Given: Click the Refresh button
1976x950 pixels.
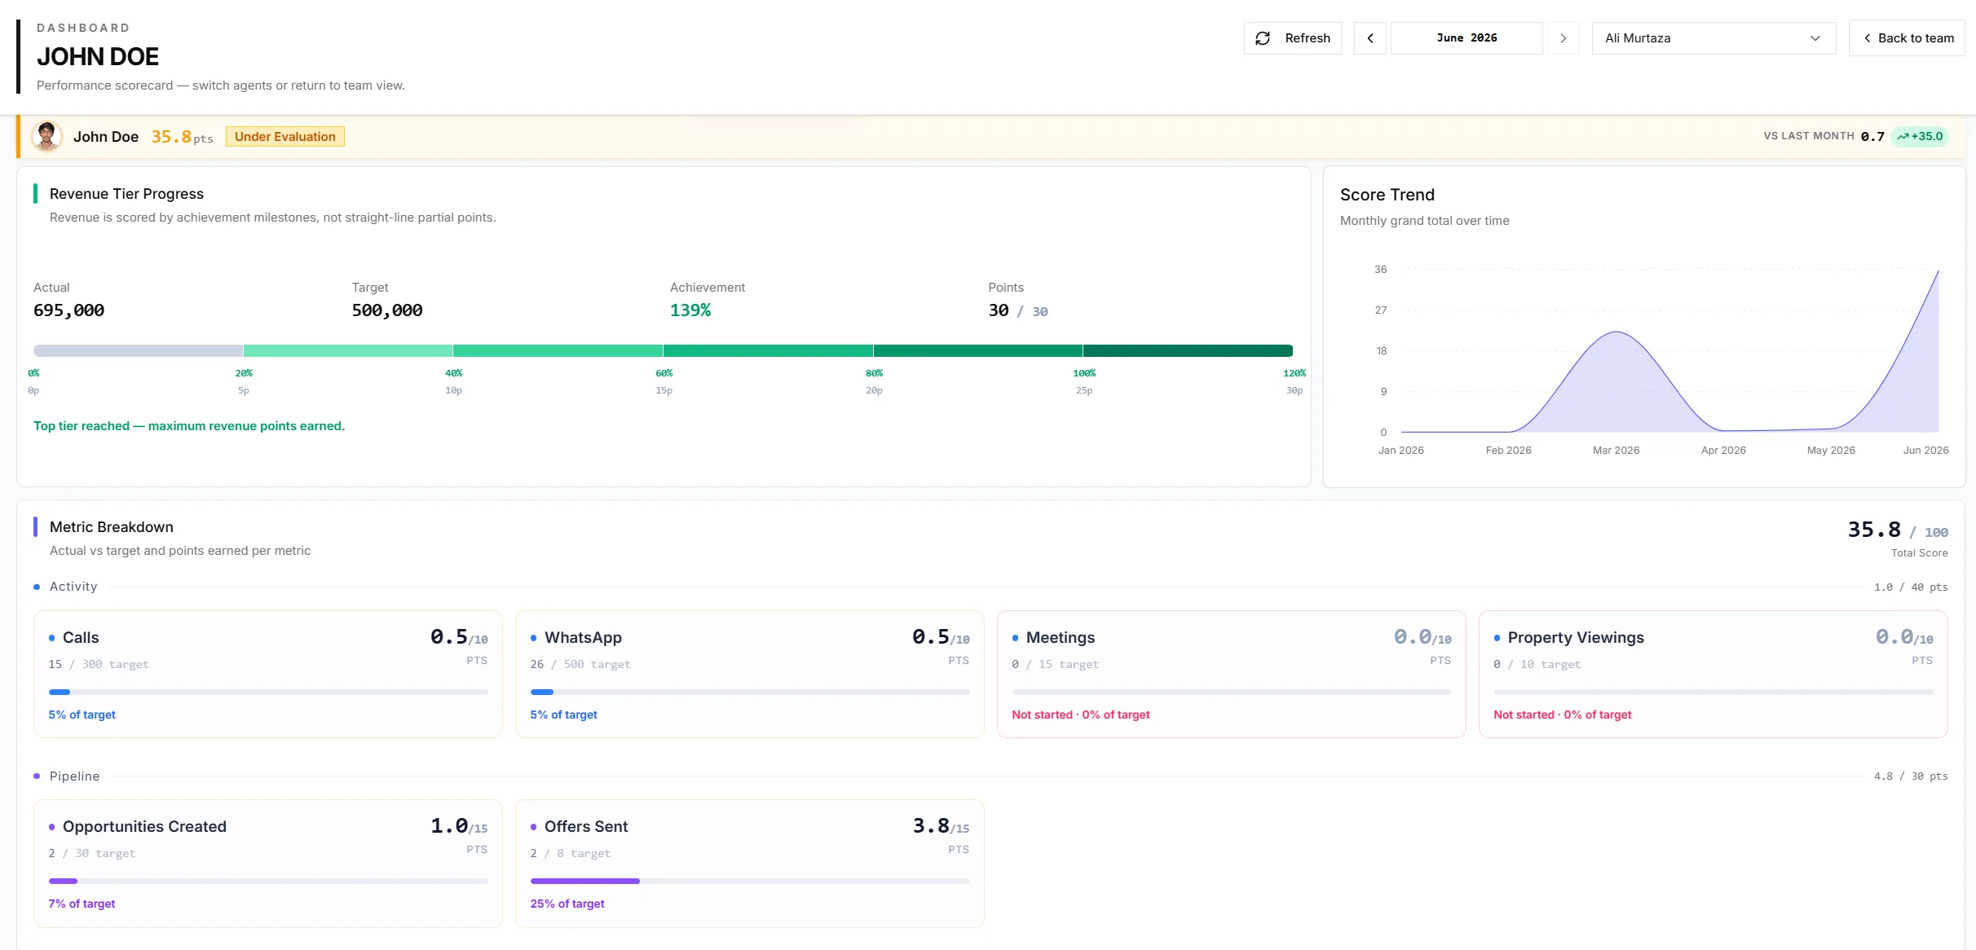Looking at the screenshot, I should pyautogui.click(x=1292, y=38).
